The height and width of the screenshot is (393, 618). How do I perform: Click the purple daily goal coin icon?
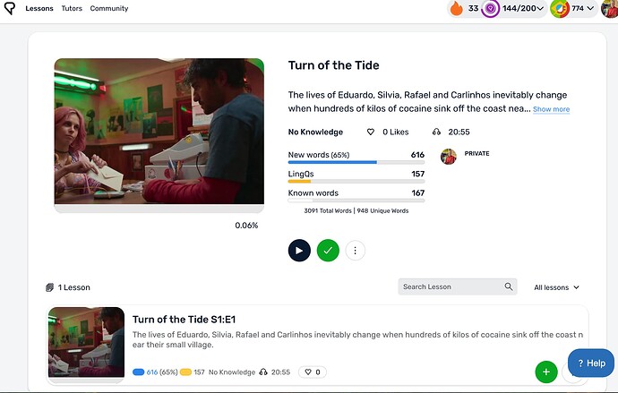(x=490, y=8)
